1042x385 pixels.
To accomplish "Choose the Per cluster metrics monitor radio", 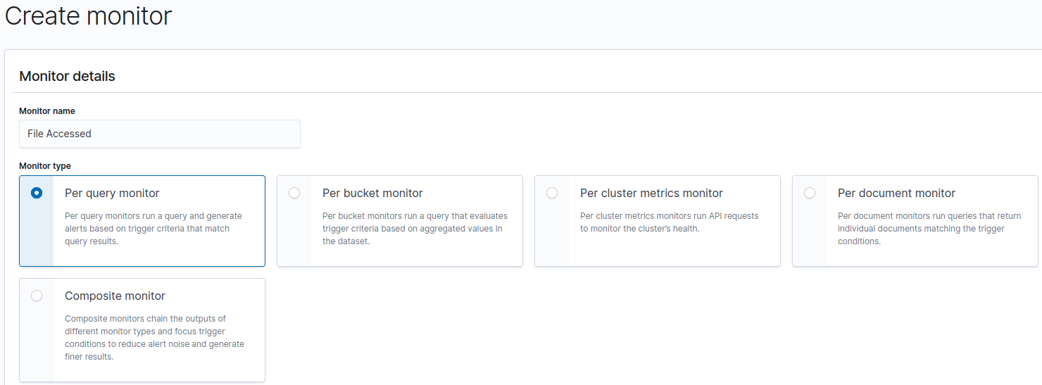I will (x=552, y=193).
